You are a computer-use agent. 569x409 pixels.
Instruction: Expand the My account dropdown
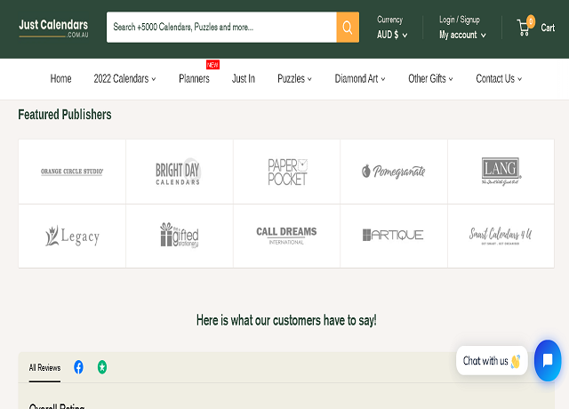pos(462,35)
